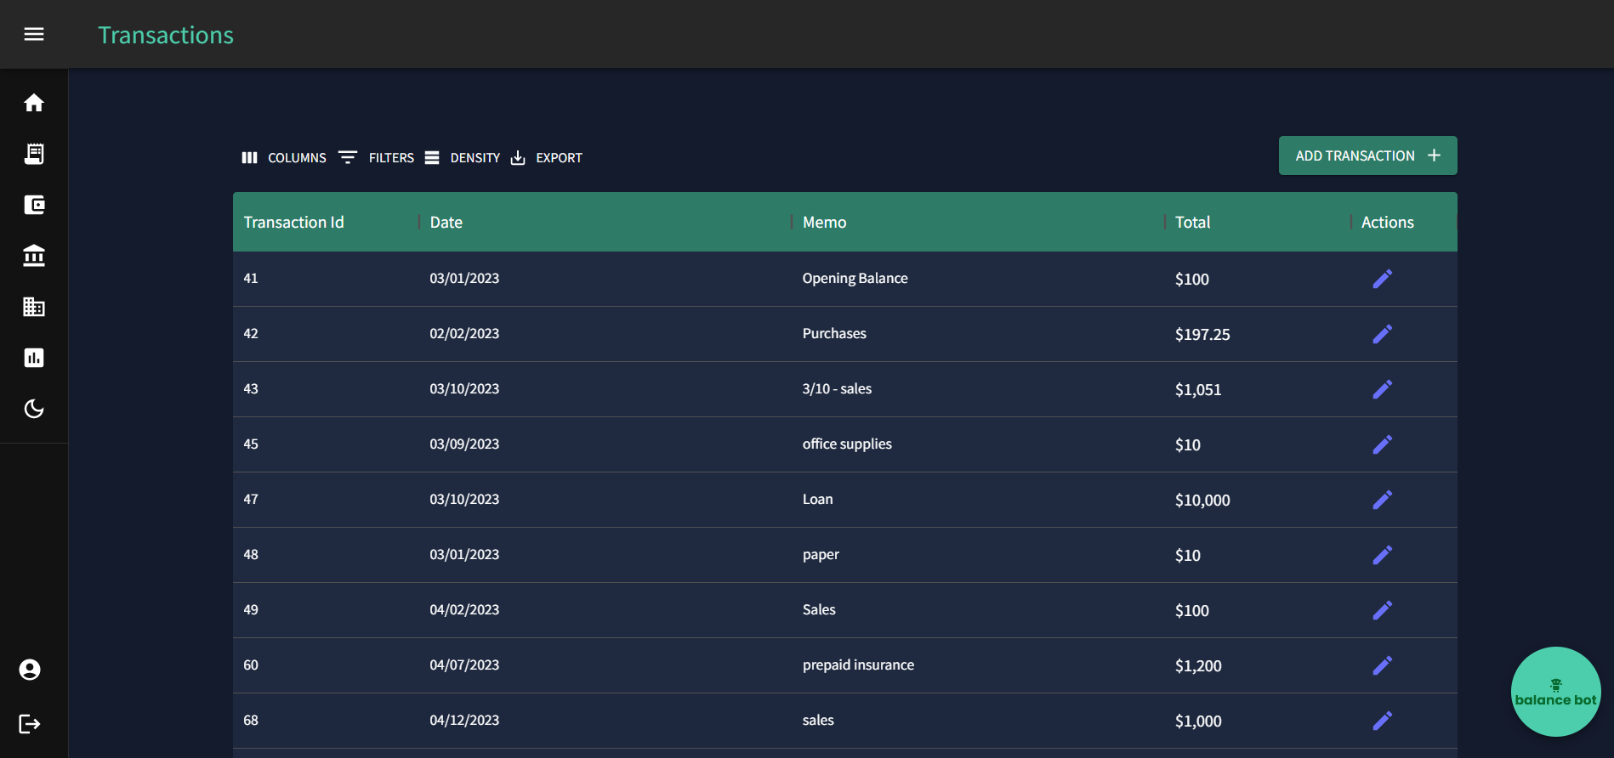1614x758 pixels.
Task: Open the company building sidebar icon
Action: tap(34, 307)
